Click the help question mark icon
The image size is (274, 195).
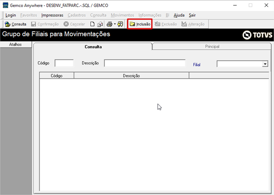click(120, 24)
